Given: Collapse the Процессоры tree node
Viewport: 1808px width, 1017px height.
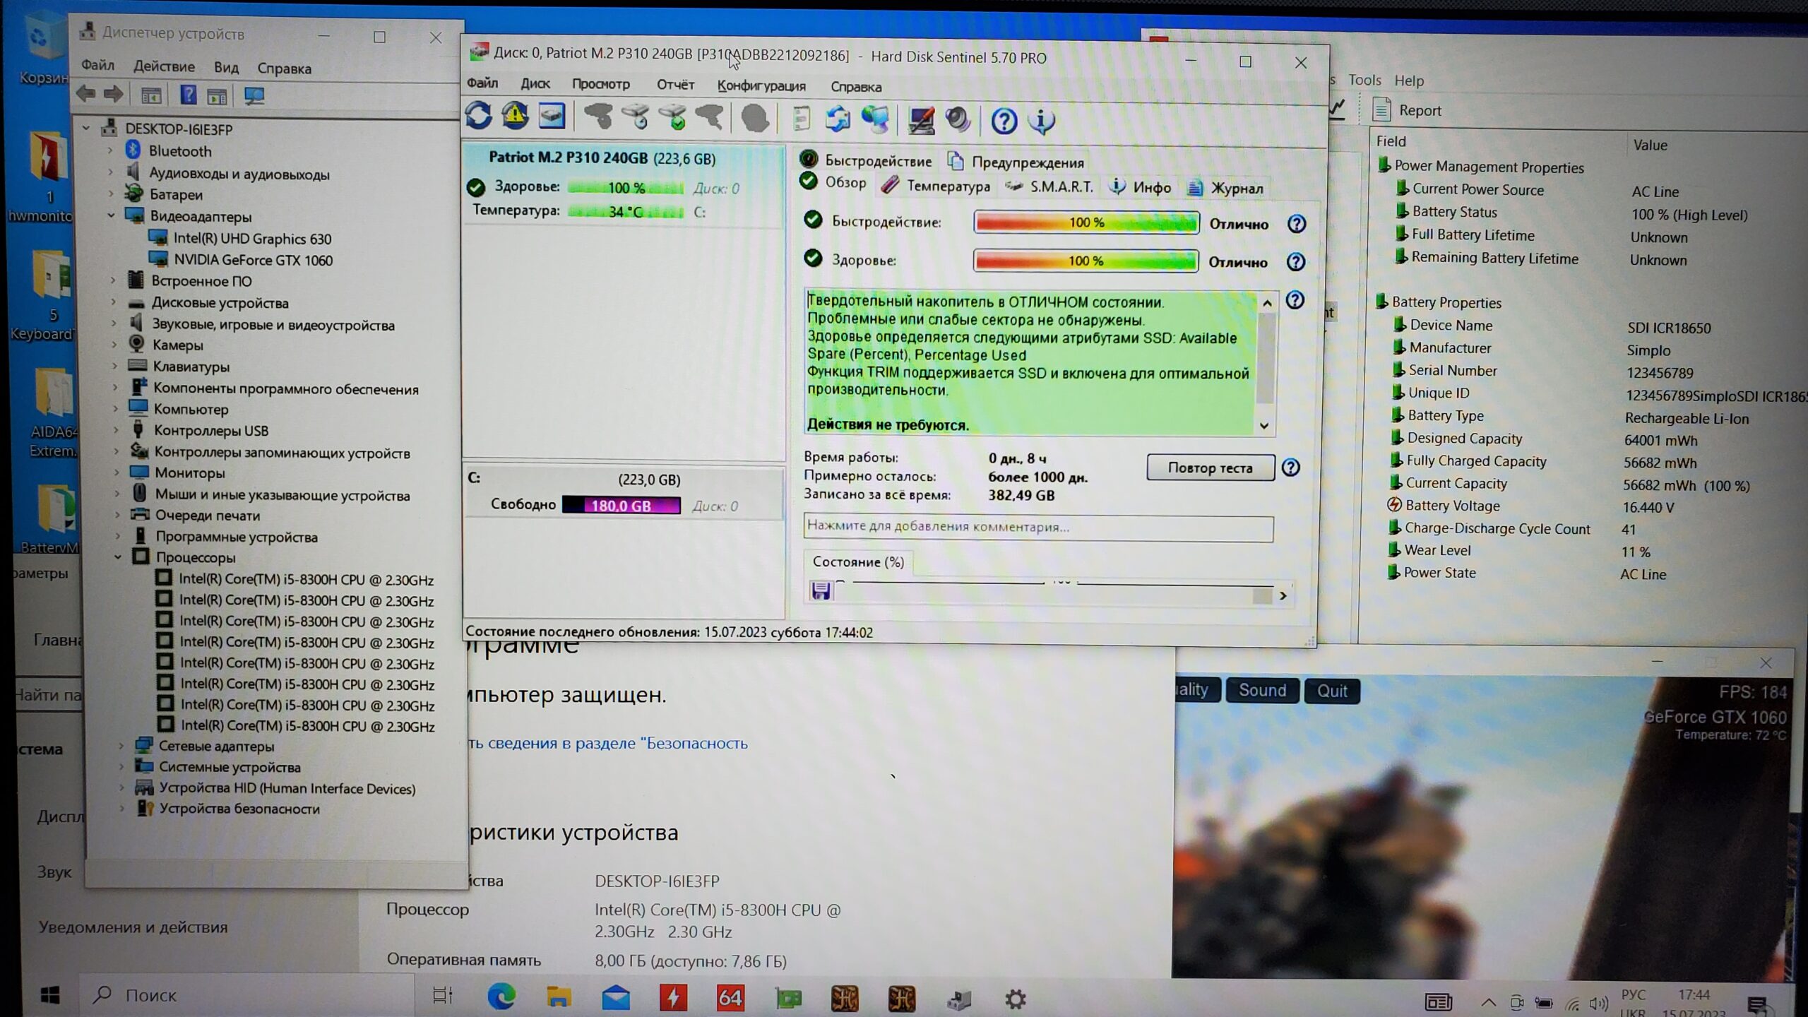Looking at the screenshot, I should point(118,557).
